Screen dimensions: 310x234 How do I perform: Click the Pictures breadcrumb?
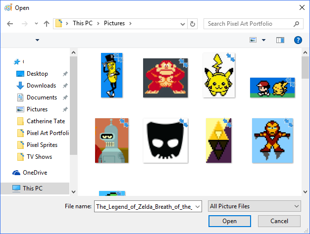point(114,23)
